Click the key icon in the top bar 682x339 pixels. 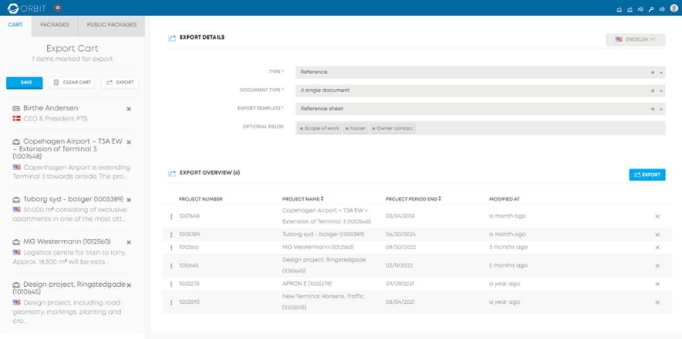pyautogui.click(x=651, y=9)
